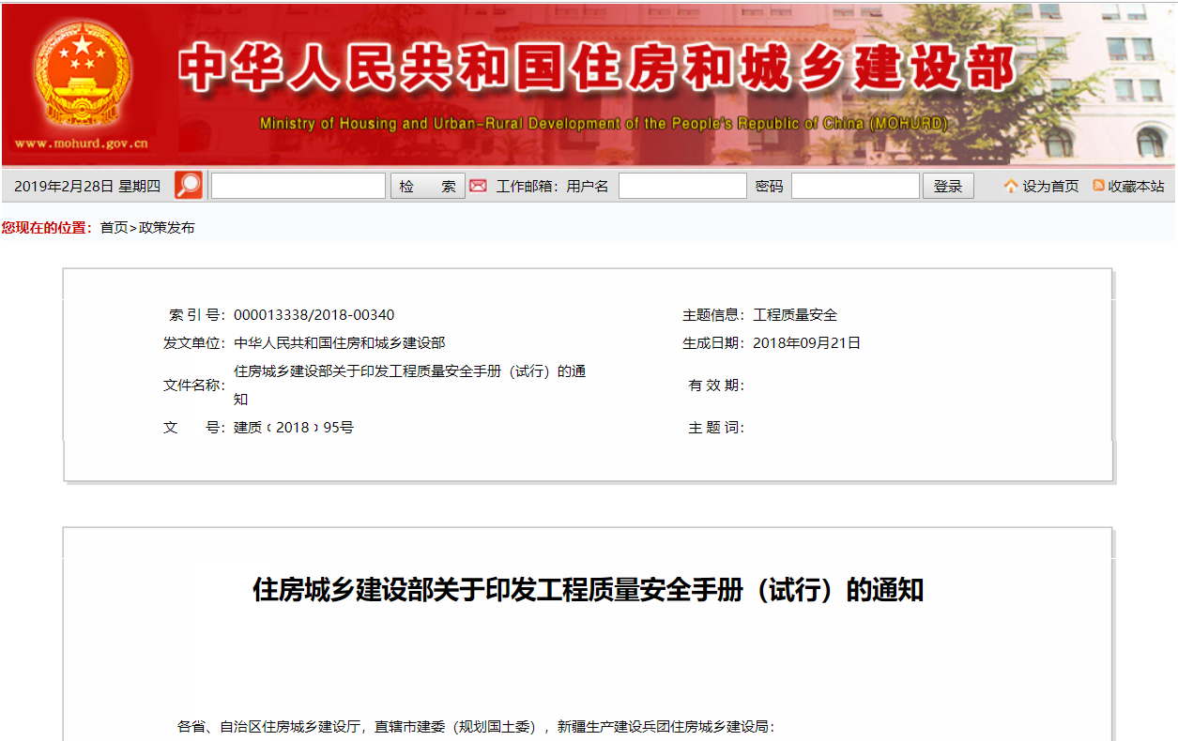
Task: Select the 设为首页 link
Action: click(x=1050, y=187)
